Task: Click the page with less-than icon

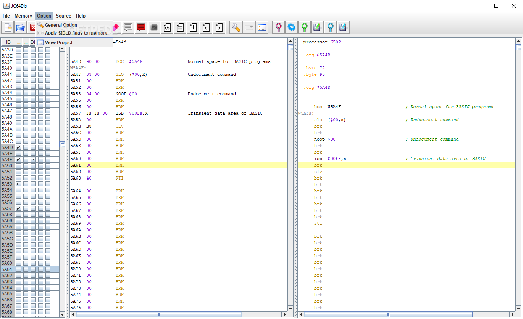Action: [206, 27]
